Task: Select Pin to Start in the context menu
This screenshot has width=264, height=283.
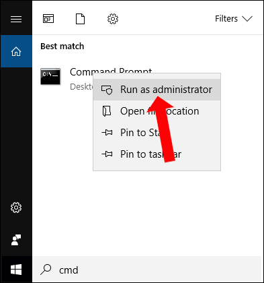Action: tap(157, 133)
